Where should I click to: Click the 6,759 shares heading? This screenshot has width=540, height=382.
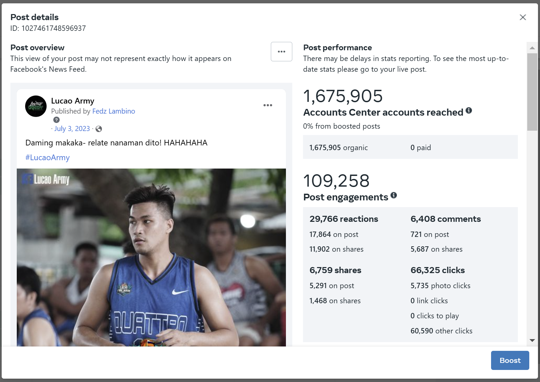336,270
